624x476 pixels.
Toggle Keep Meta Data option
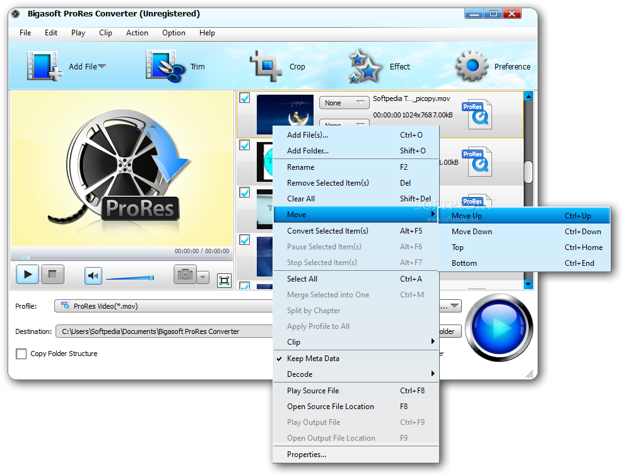click(356, 359)
